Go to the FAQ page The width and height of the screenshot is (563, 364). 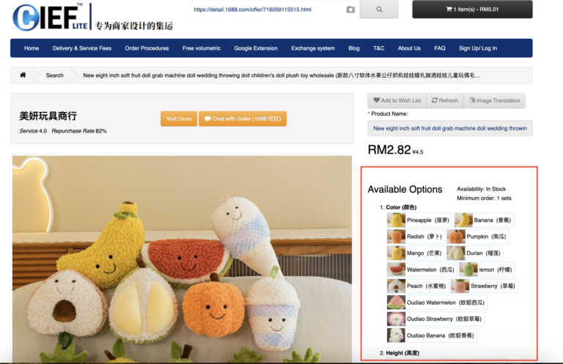click(440, 48)
